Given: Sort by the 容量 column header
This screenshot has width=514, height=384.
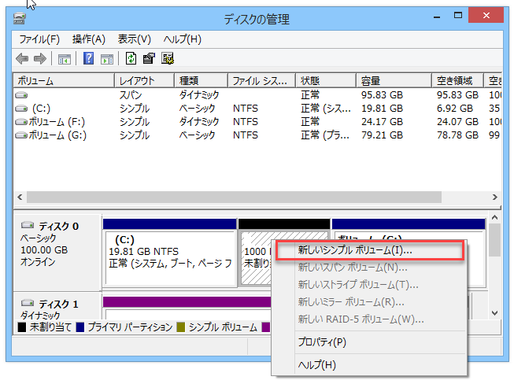Looking at the screenshot, I should (394, 80).
